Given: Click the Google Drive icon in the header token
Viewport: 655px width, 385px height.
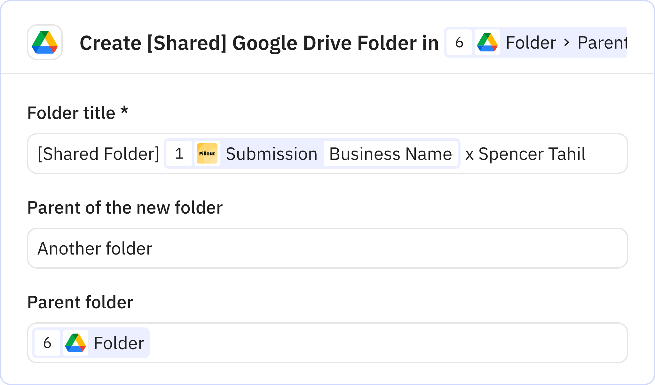Looking at the screenshot, I should click(x=487, y=42).
